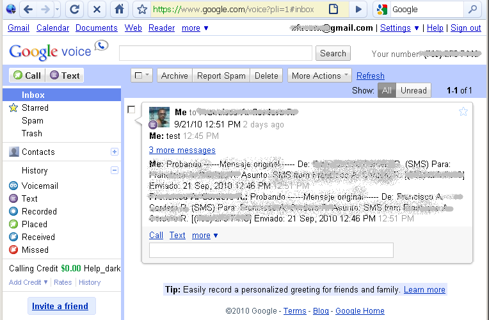
Task: Click the purple Text button
Action: (65, 76)
